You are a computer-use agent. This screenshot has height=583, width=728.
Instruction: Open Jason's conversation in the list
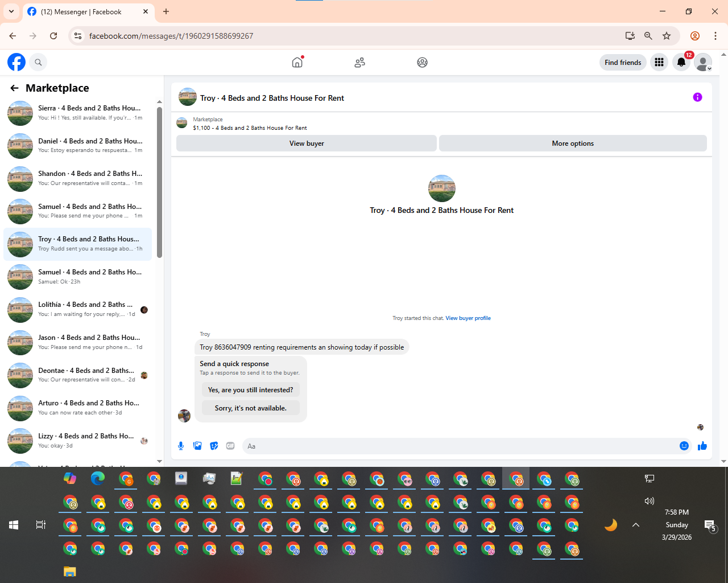78,342
